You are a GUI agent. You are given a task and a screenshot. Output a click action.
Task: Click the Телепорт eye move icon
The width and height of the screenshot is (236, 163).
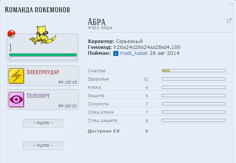click(x=17, y=99)
